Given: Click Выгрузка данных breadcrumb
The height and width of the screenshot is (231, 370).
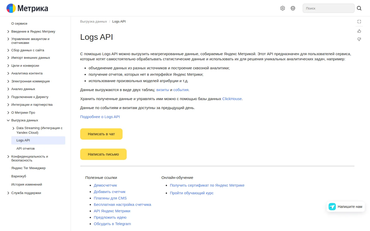Looking at the screenshot, I should pyautogui.click(x=94, y=22).
